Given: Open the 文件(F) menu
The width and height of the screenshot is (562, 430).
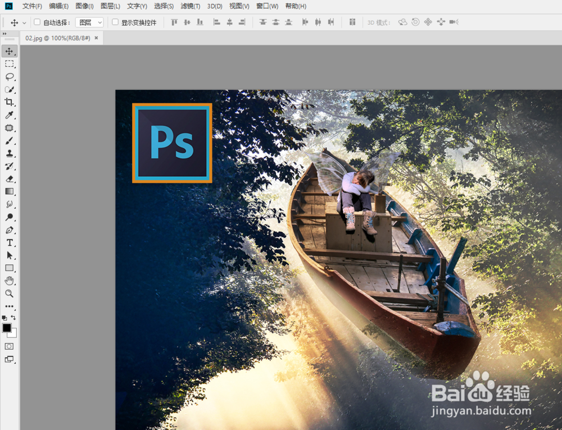Looking at the screenshot, I should click(x=32, y=6).
